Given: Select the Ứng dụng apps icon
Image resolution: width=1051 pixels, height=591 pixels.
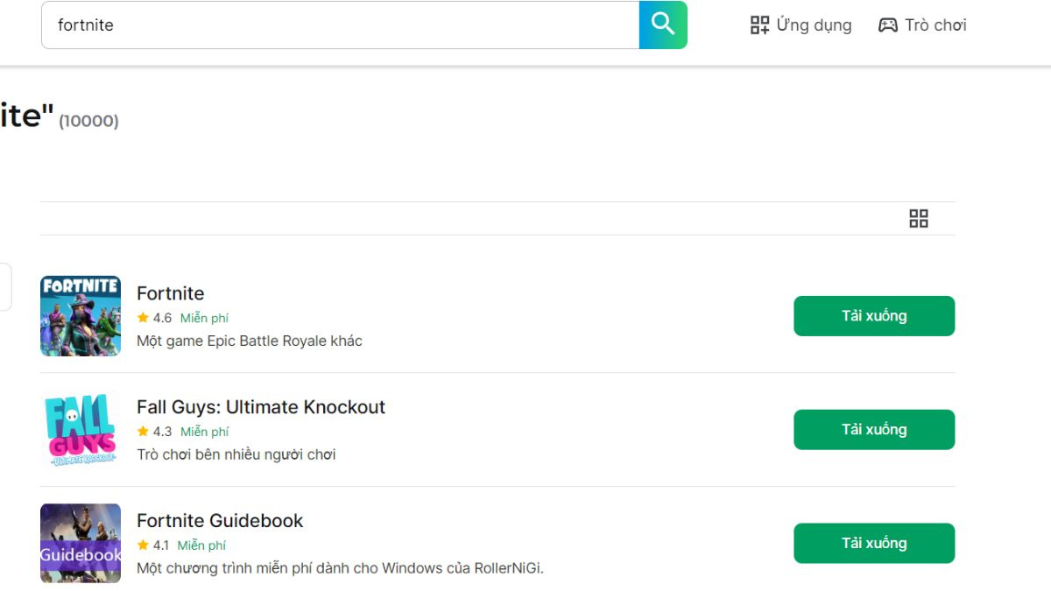Looking at the screenshot, I should pos(758,25).
